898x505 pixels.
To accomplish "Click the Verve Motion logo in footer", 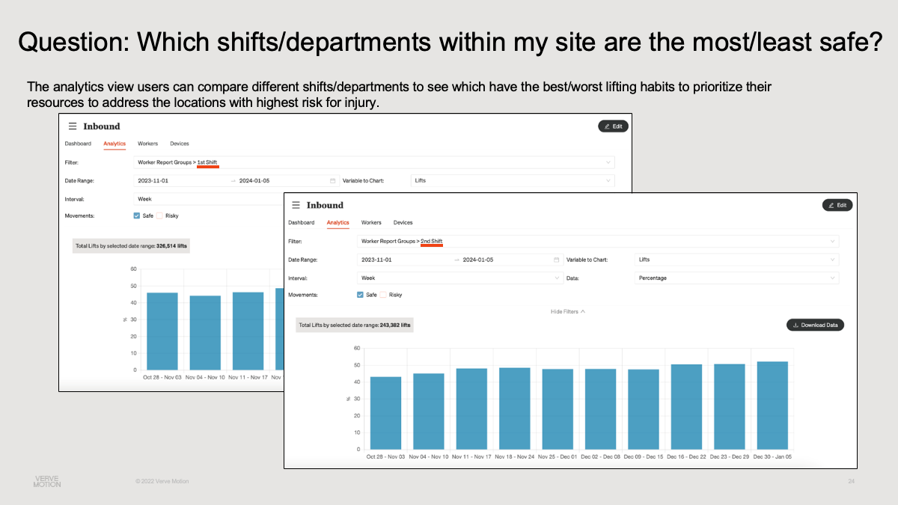I will coord(47,481).
